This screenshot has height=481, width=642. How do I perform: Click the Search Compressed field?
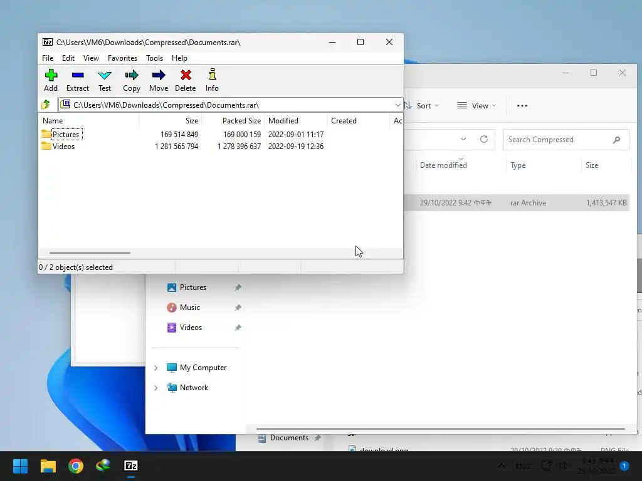tap(566, 140)
